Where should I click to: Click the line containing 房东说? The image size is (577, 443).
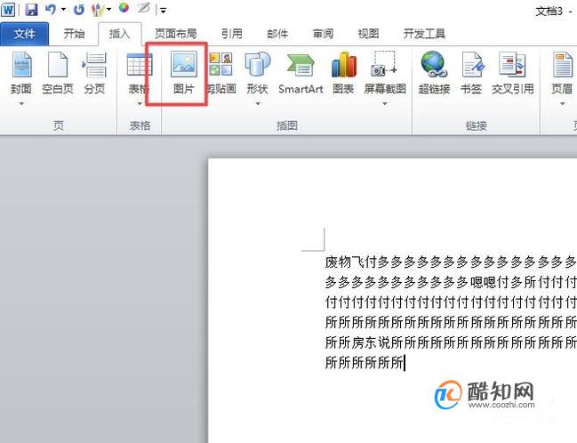[451, 342]
